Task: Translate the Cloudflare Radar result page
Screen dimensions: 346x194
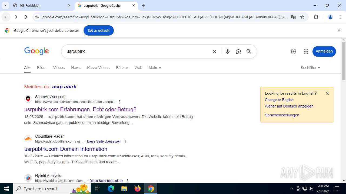Action: (x=104, y=141)
